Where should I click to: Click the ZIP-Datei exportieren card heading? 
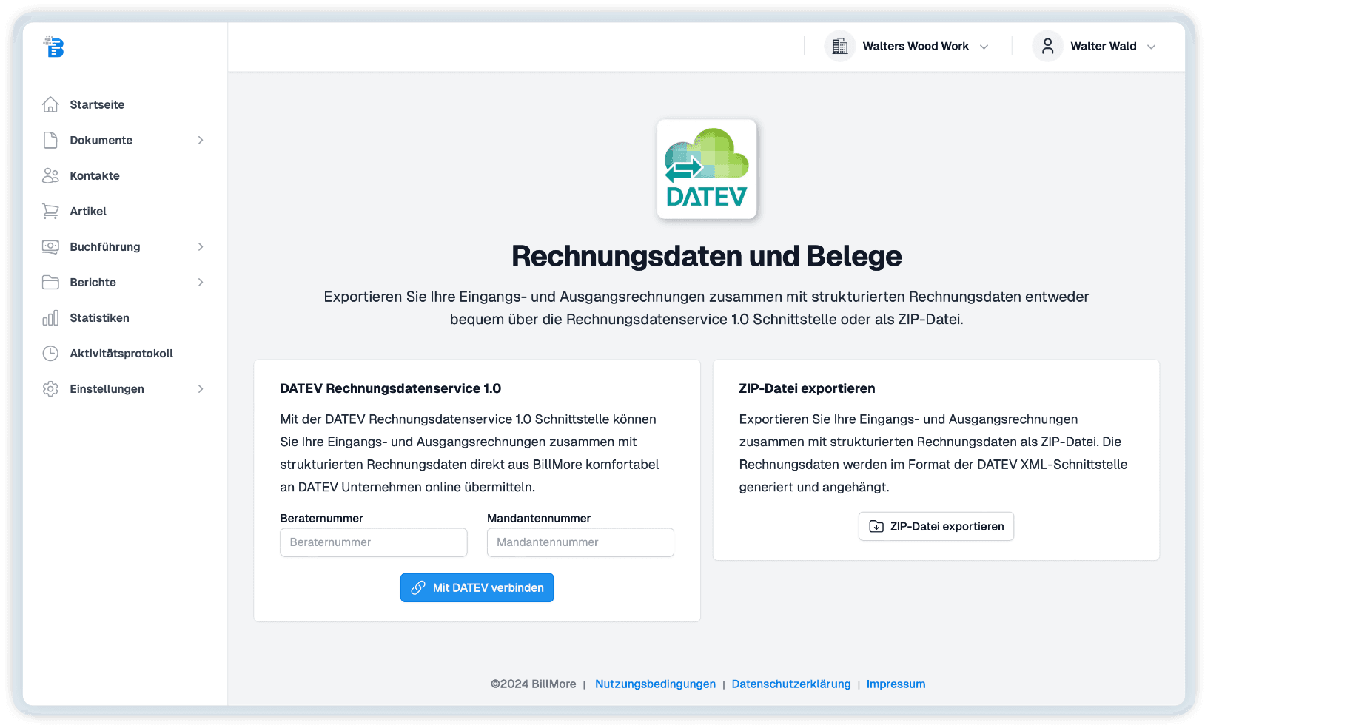[x=807, y=388]
